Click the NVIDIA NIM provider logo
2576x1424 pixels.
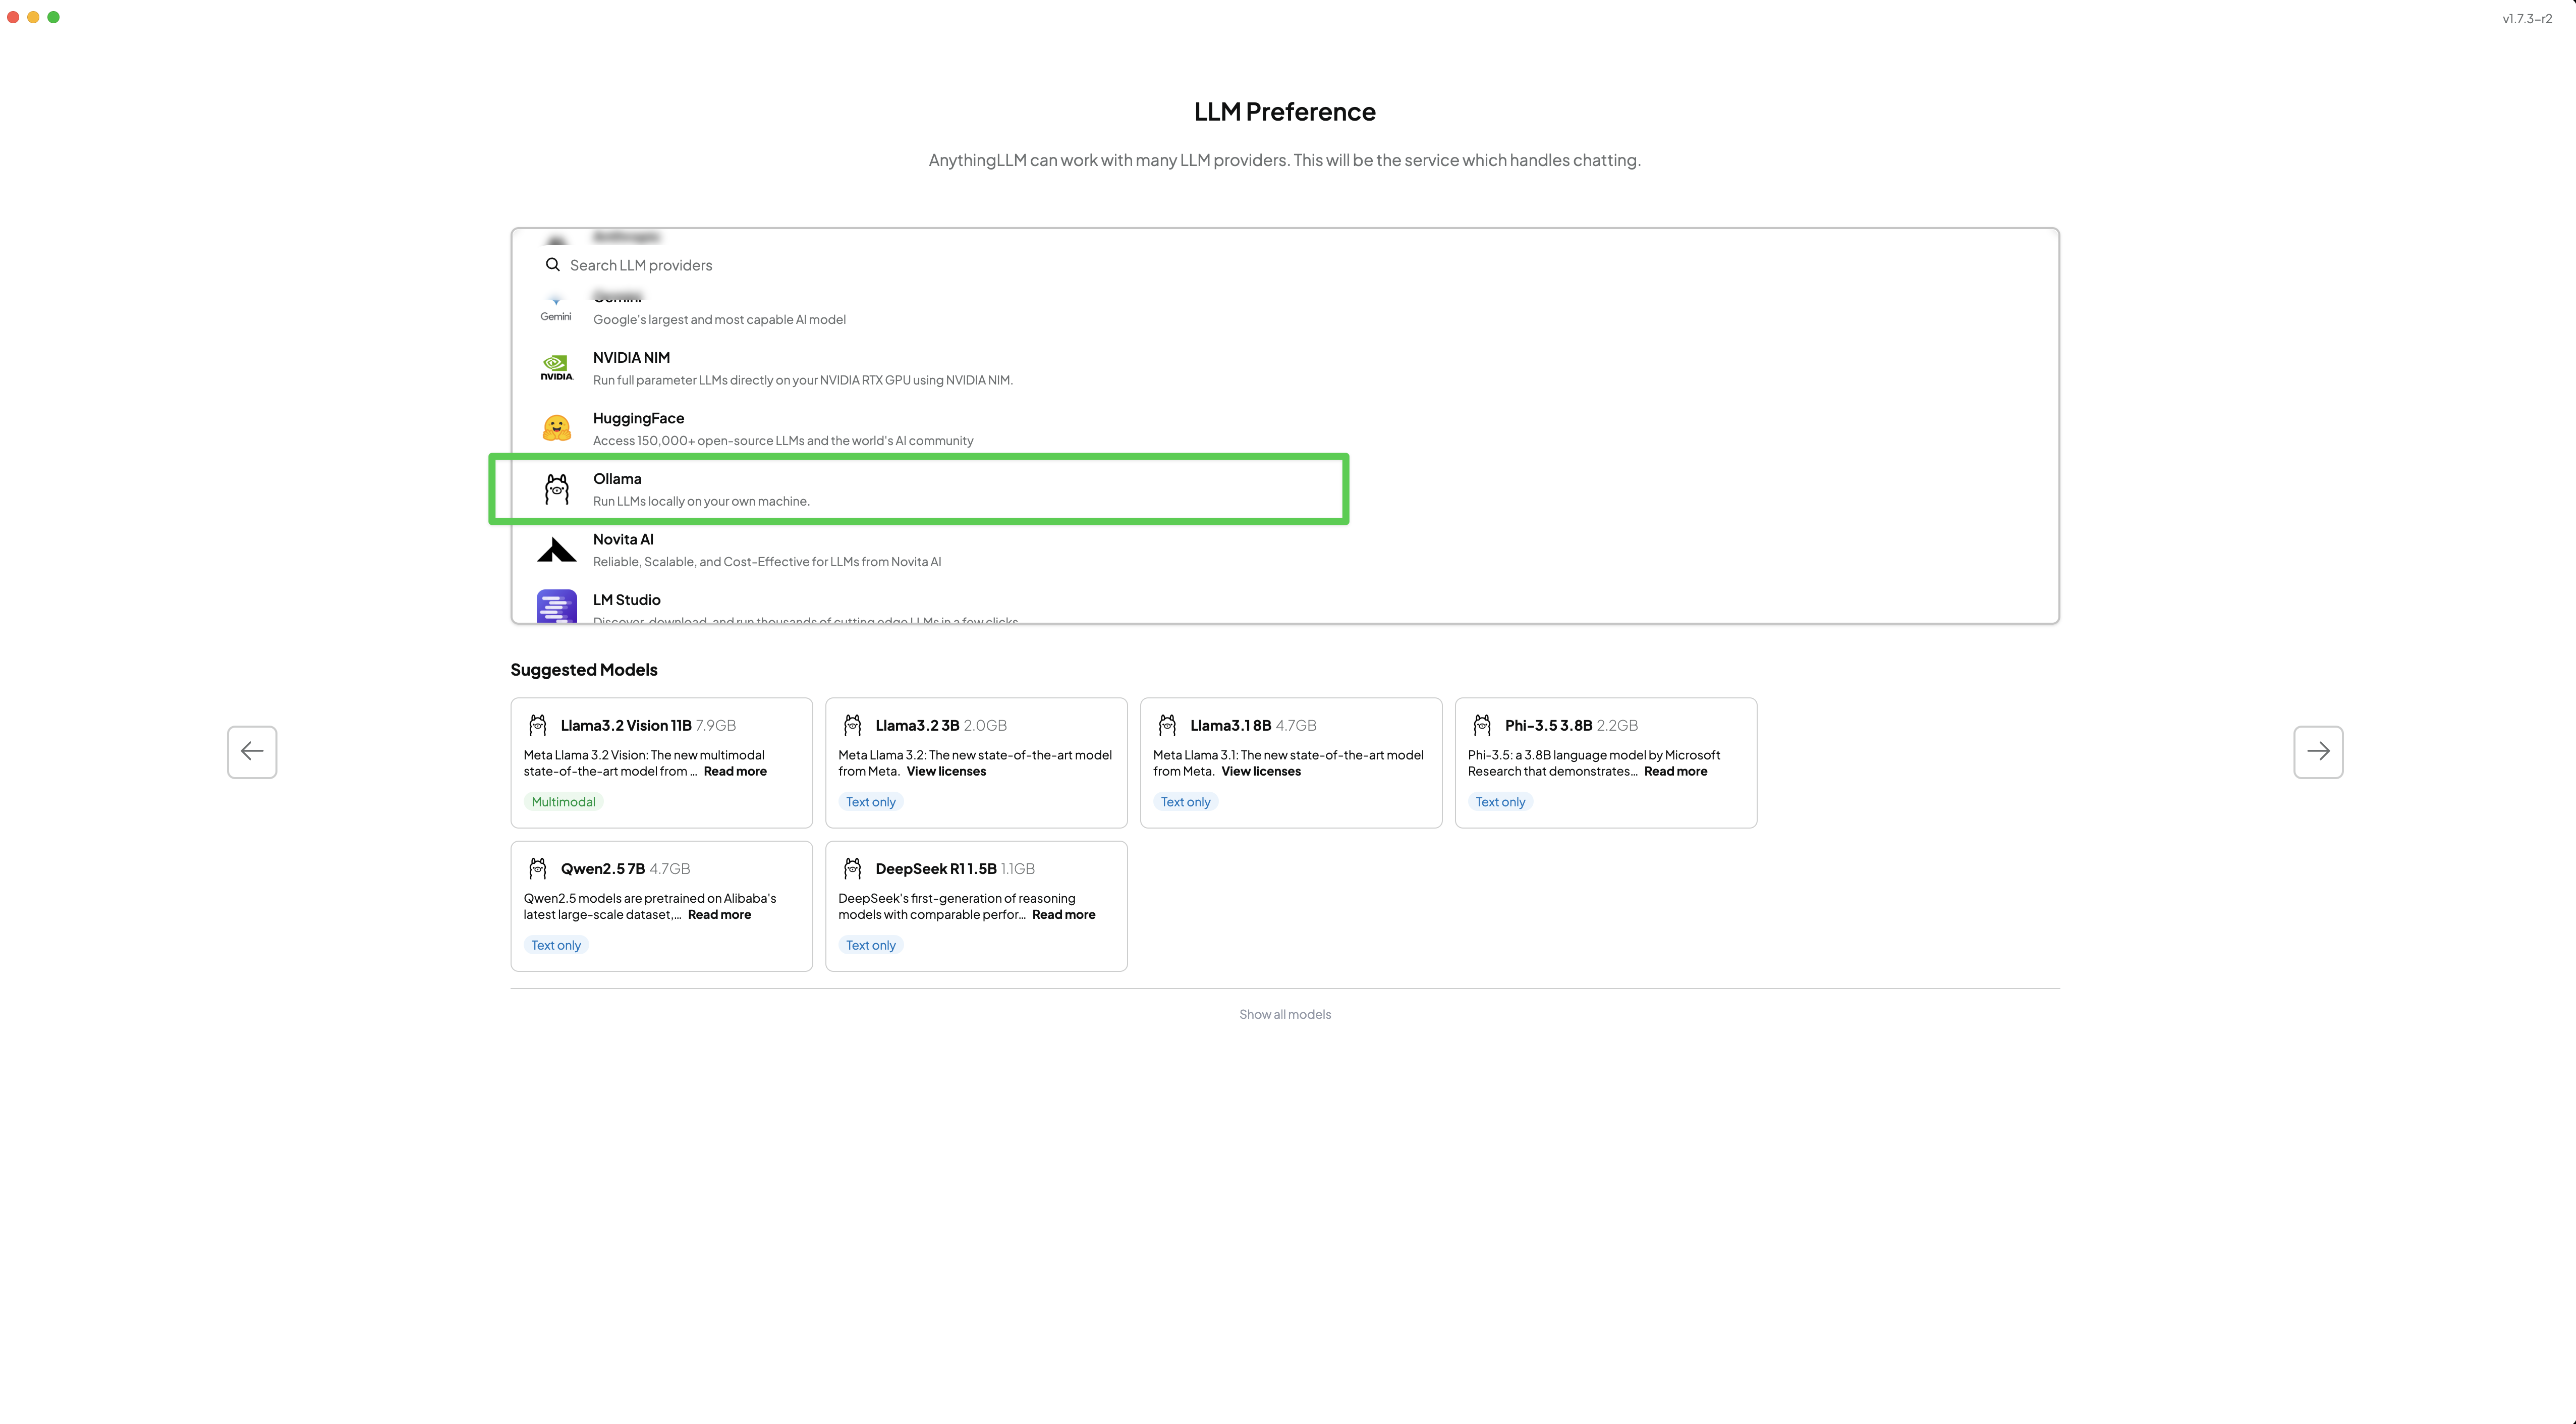click(x=556, y=368)
